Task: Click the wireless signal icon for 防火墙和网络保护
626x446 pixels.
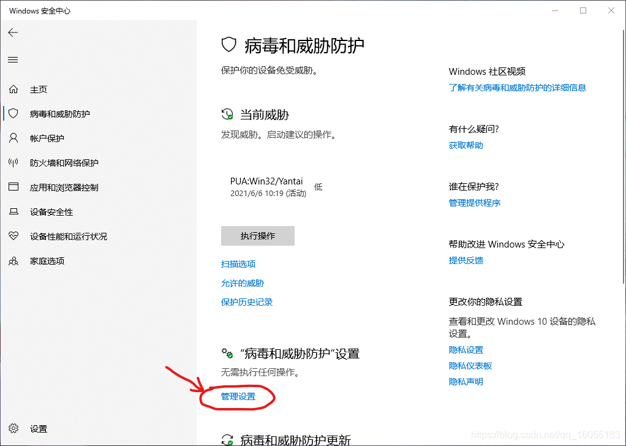Action: 13,162
